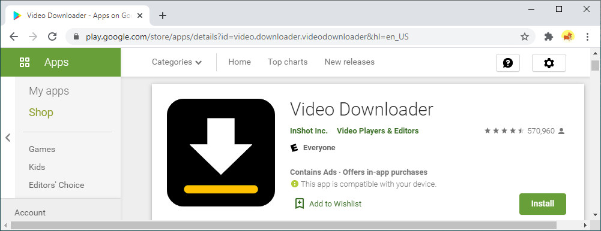Bookmark this page with star icon
601x231 pixels.
point(524,37)
